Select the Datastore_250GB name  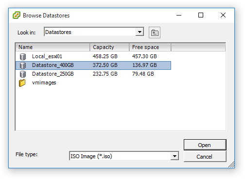coord(53,74)
